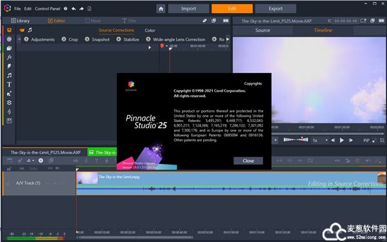Click the Redo arrow icon
The image size is (387, 242).
tap(81, 8)
